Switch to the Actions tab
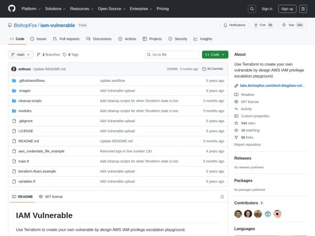 127,39
